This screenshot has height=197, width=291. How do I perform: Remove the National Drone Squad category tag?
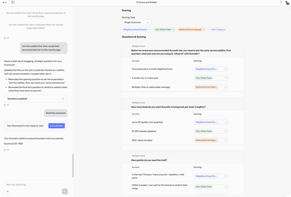coord(203,30)
